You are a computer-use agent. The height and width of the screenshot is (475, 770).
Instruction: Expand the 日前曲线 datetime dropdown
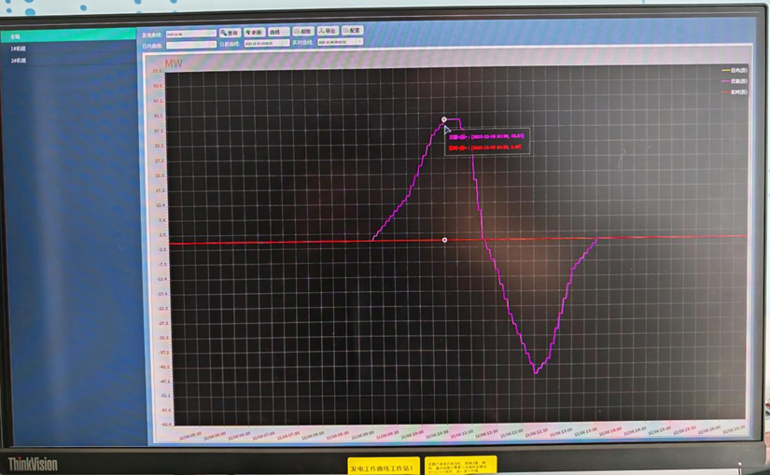coord(267,43)
